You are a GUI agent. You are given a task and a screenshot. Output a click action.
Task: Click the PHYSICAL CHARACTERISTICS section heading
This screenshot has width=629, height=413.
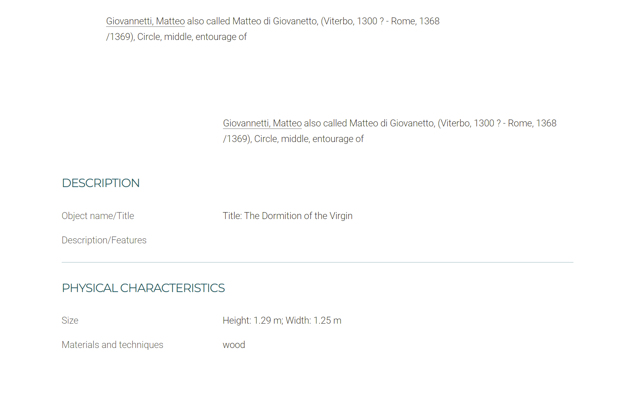click(x=143, y=288)
